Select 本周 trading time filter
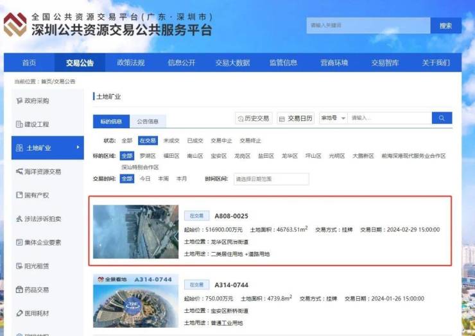 tap(164, 179)
